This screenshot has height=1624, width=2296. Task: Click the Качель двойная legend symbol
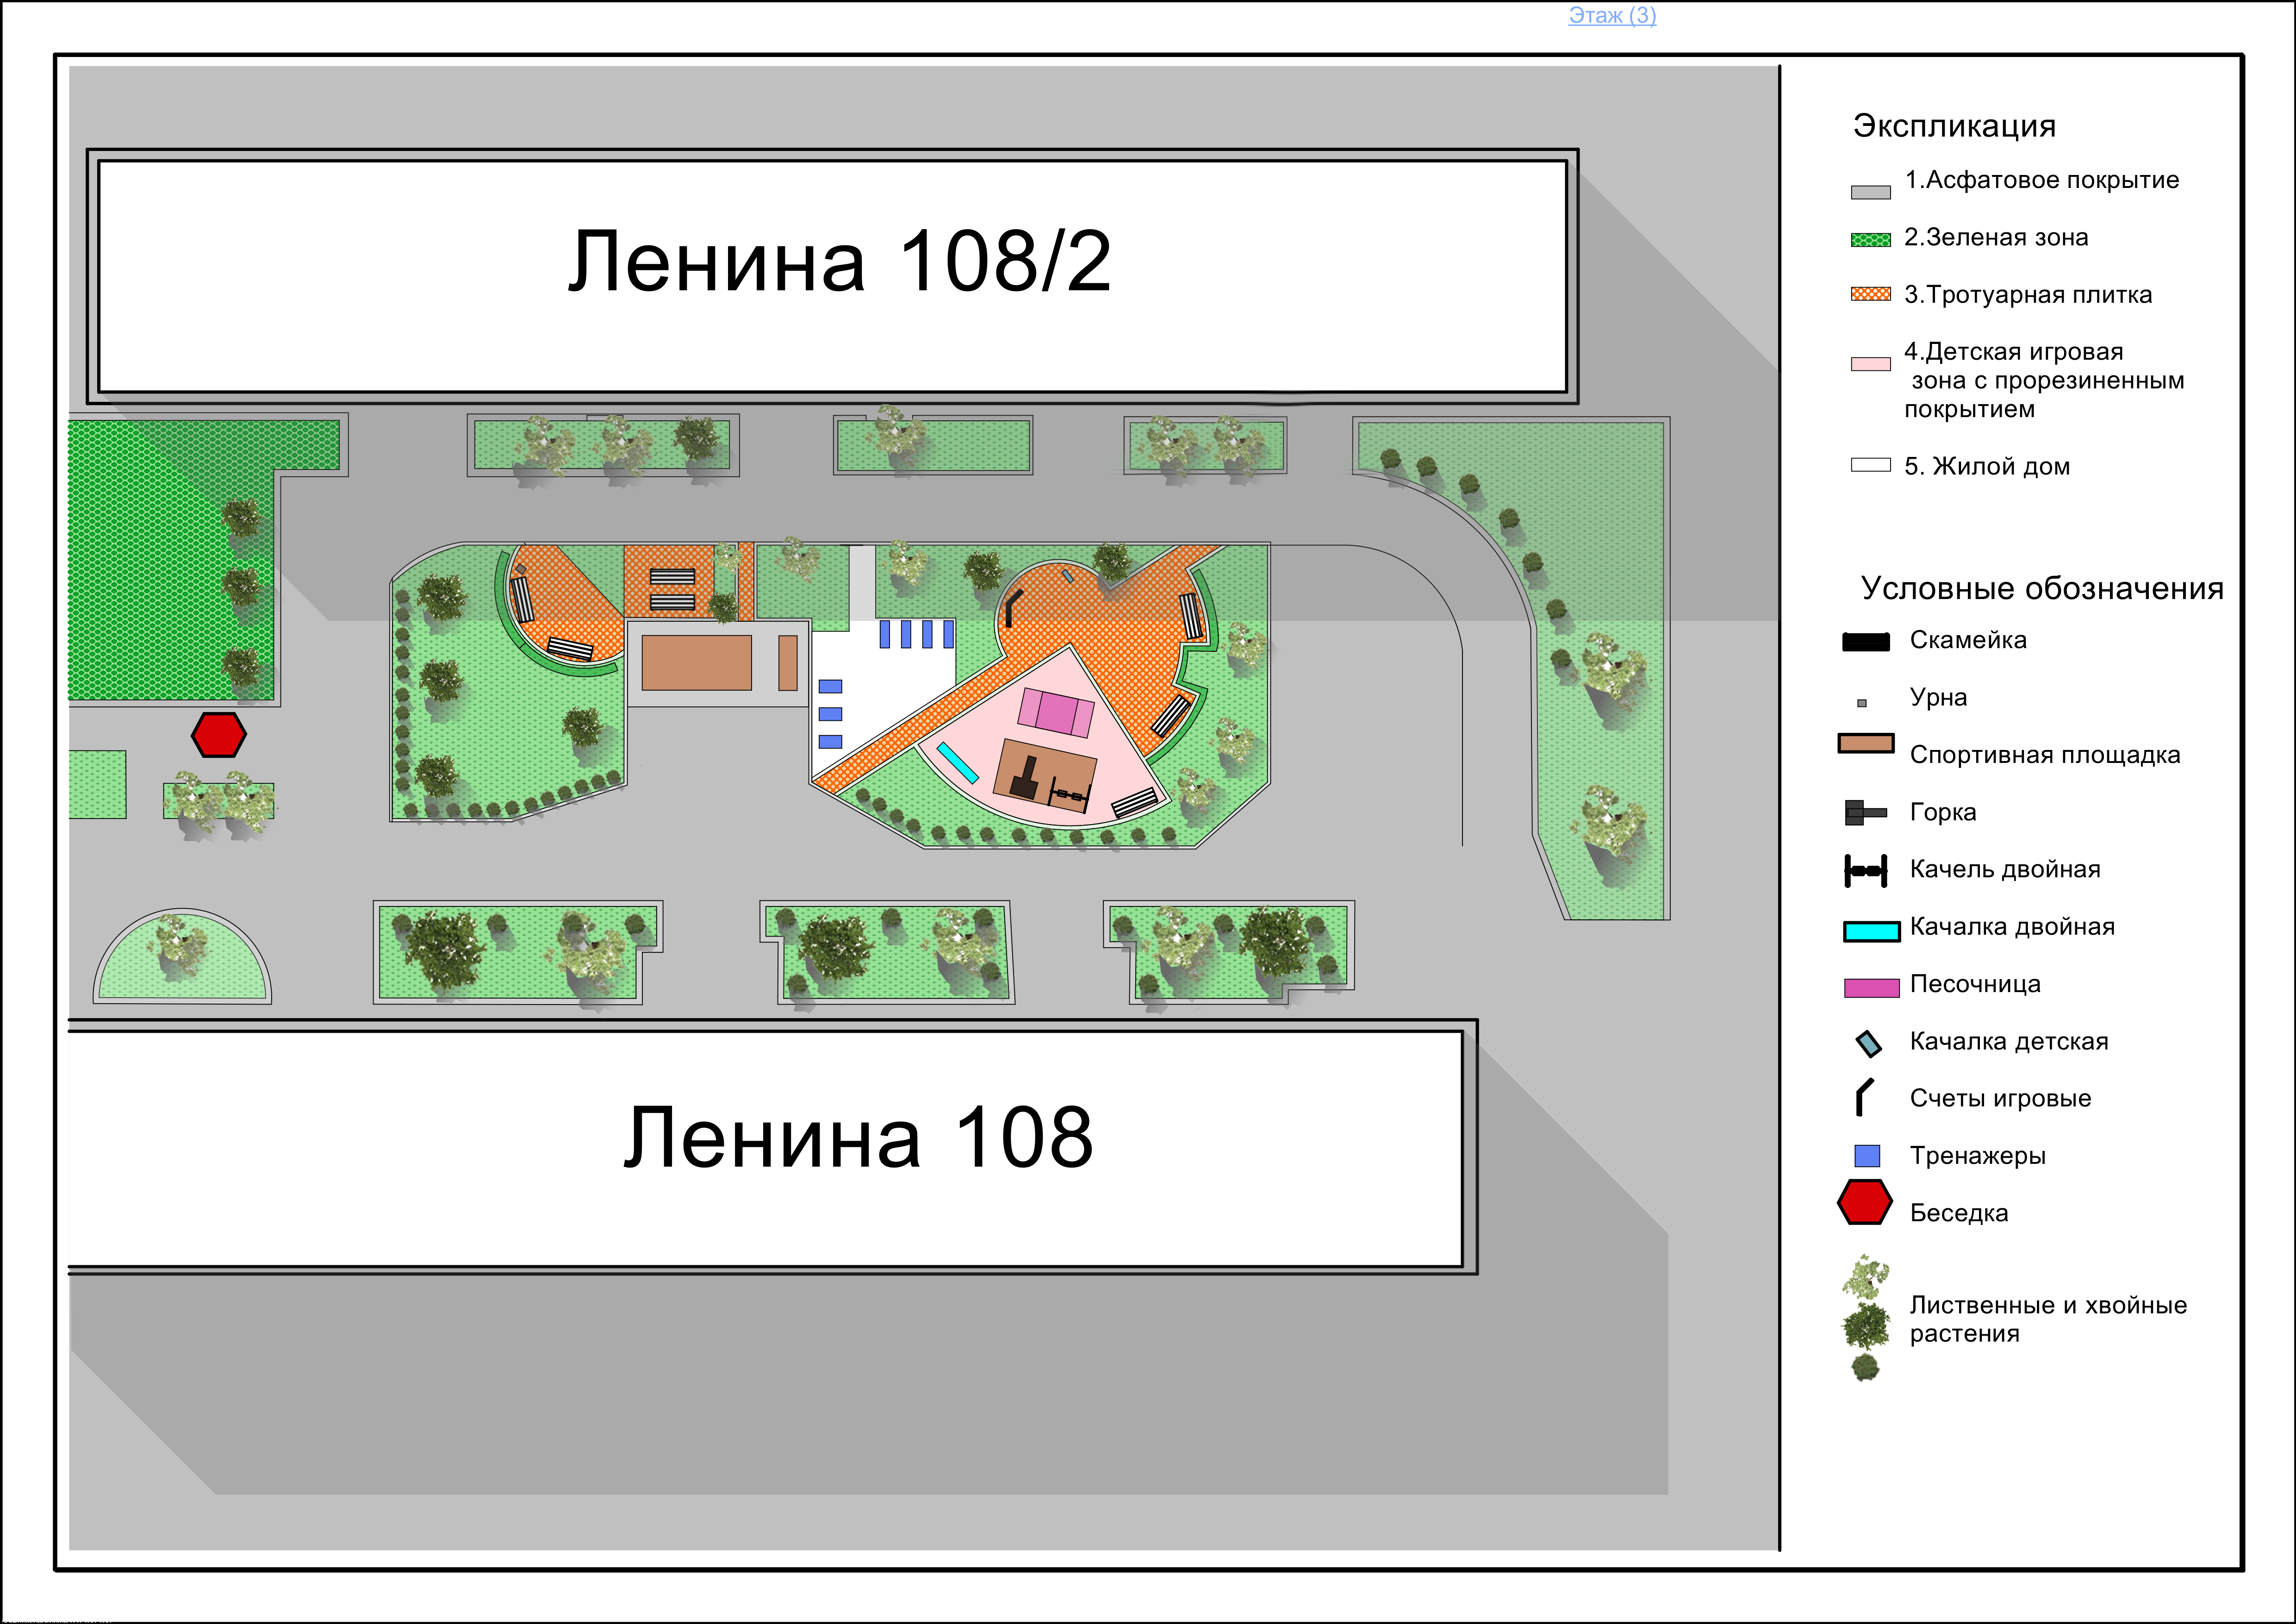click(1866, 871)
